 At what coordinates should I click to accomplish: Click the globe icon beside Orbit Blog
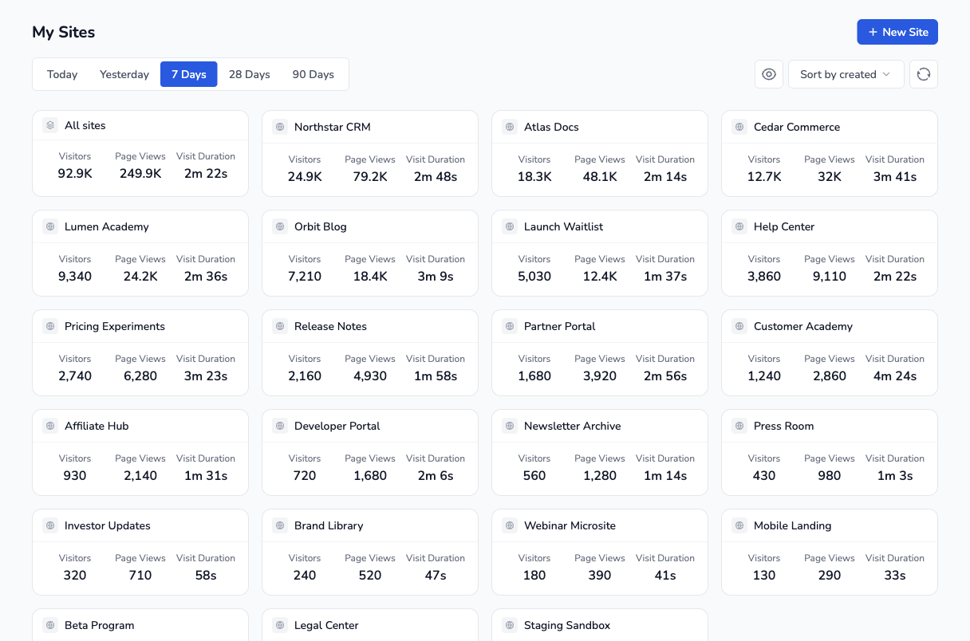280,226
